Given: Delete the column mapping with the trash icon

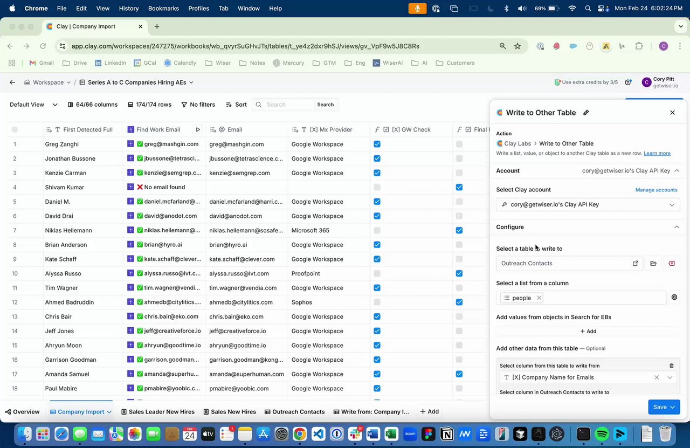Looking at the screenshot, I should [x=671, y=366].
